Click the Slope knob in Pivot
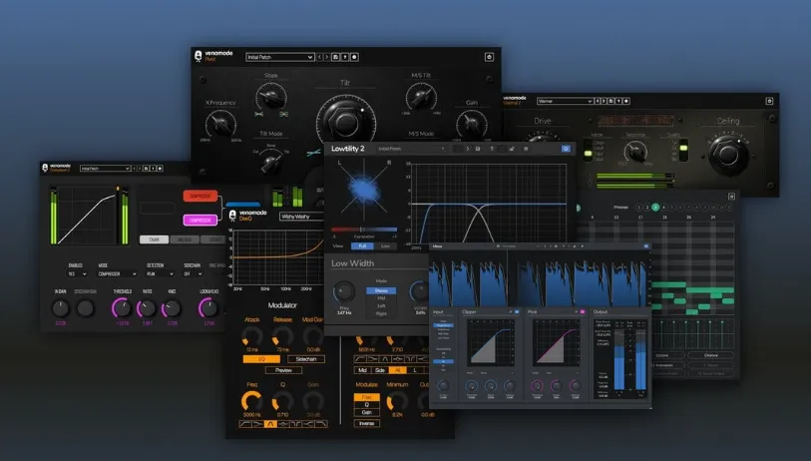Image resolution: width=811 pixels, height=461 pixels. pos(271,97)
